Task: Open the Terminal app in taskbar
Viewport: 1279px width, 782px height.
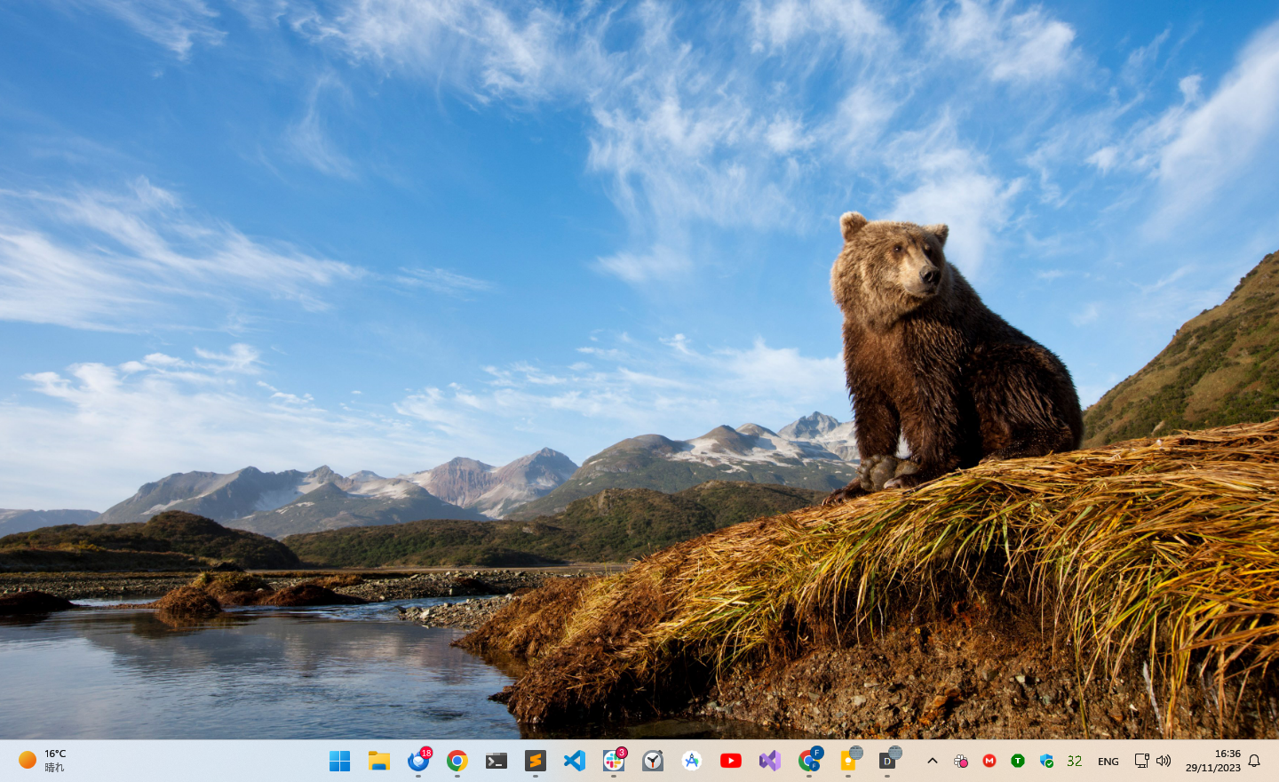Action: (497, 761)
